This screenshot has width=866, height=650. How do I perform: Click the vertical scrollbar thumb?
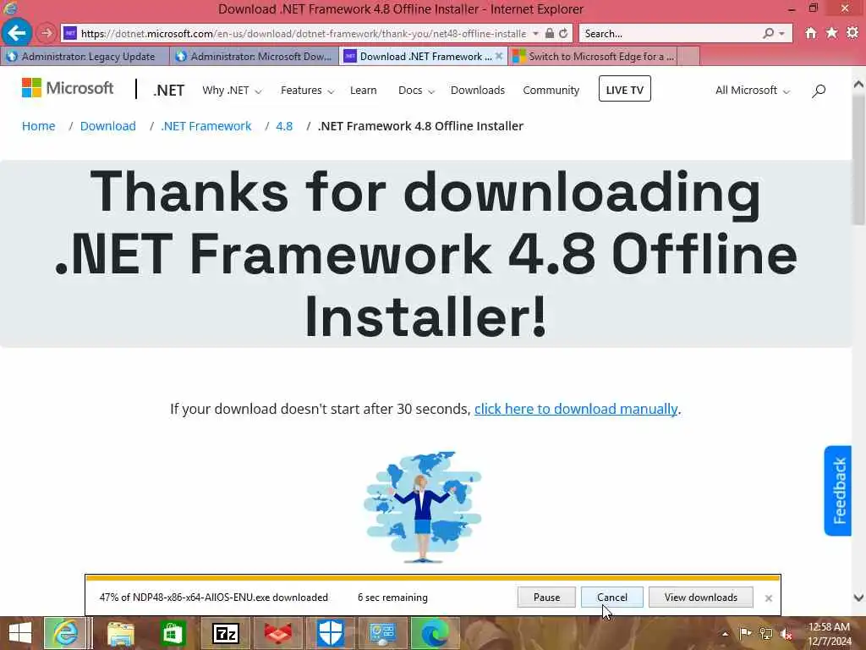858,162
